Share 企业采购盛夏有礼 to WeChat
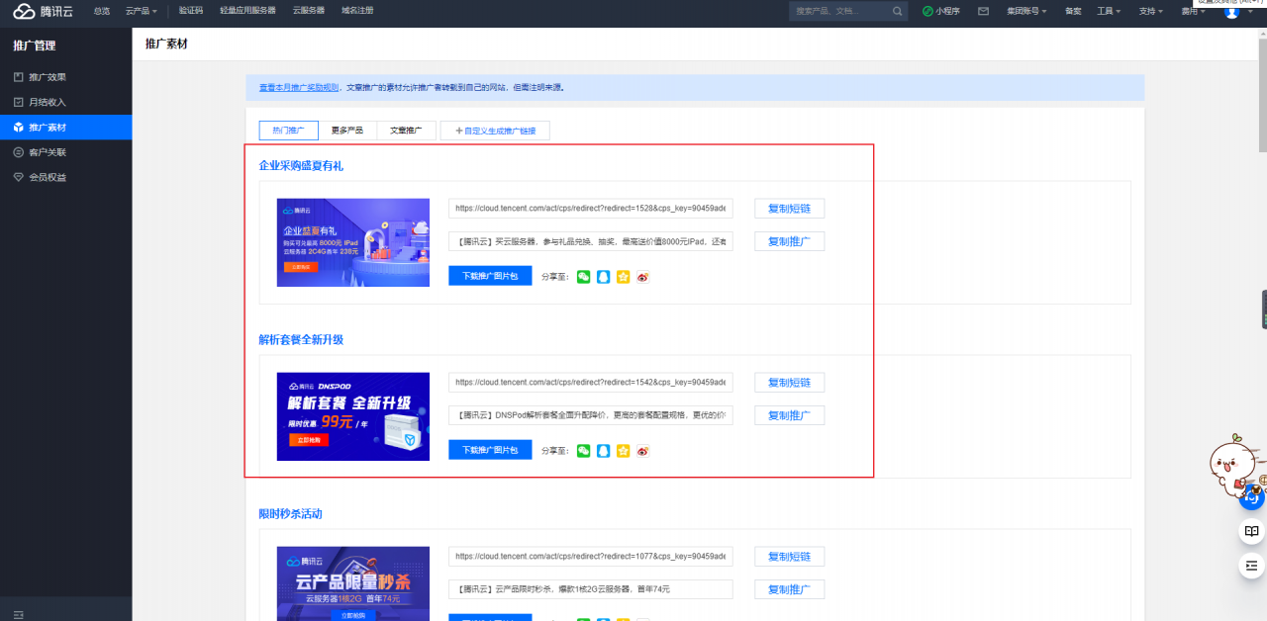 point(584,277)
